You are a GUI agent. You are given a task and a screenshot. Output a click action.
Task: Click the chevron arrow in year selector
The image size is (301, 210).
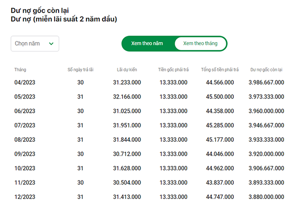click(x=51, y=44)
